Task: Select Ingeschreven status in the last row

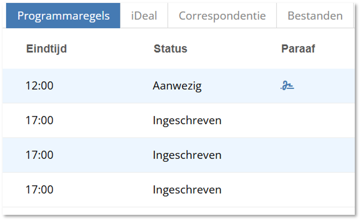Action: (187, 189)
